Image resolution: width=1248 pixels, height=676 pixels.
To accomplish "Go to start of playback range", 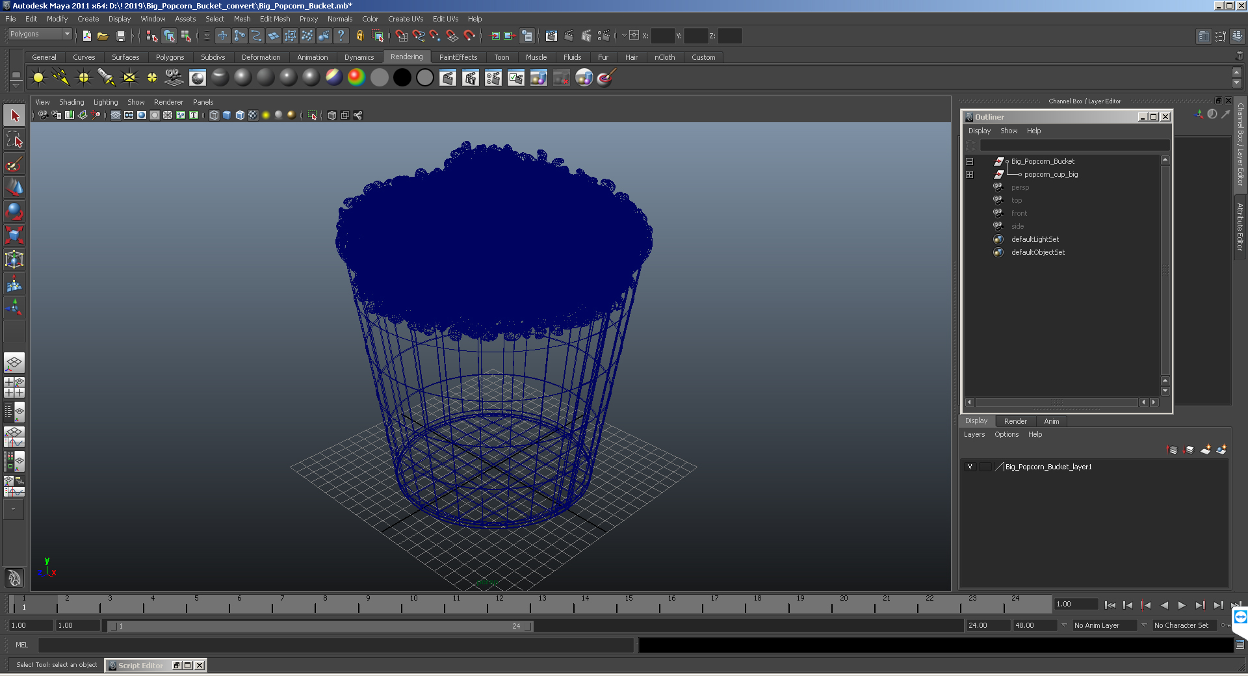I will [1110, 605].
